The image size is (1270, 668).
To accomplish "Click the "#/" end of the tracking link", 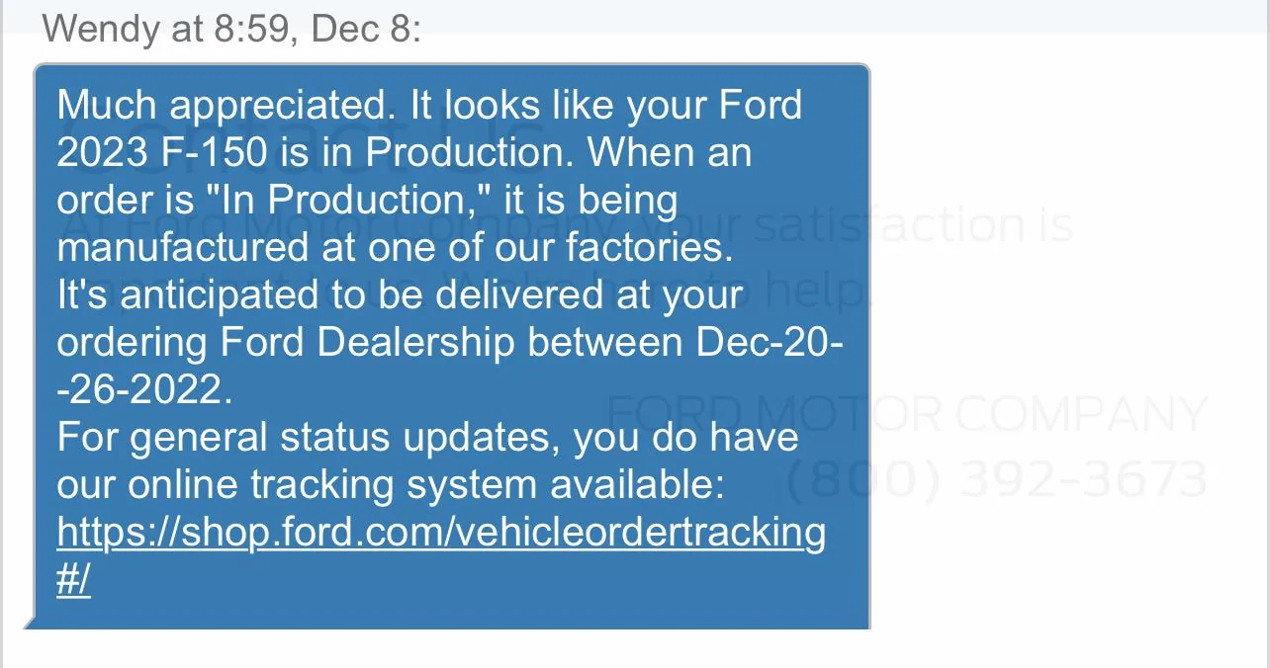I will [x=74, y=580].
